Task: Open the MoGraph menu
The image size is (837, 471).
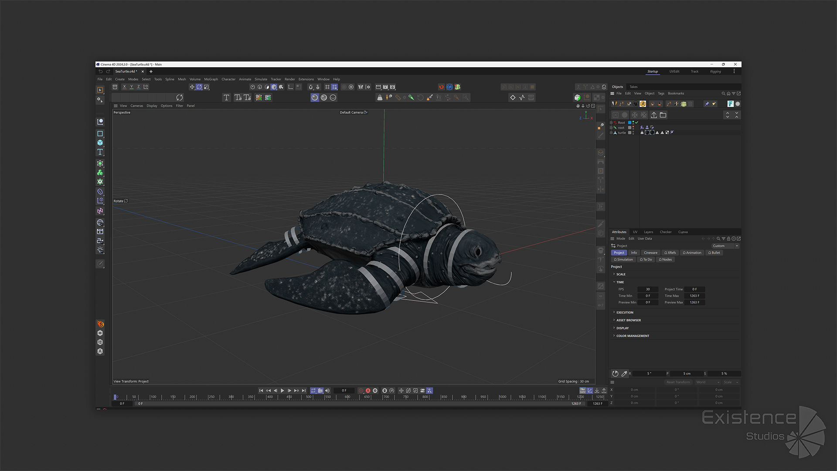Action: pos(211,79)
